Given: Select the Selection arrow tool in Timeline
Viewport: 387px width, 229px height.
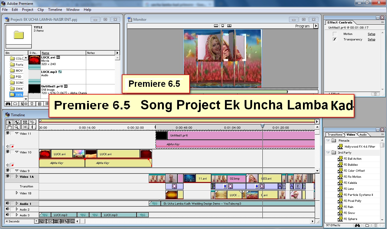Looking at the screenshot, I should pos(9,122).
